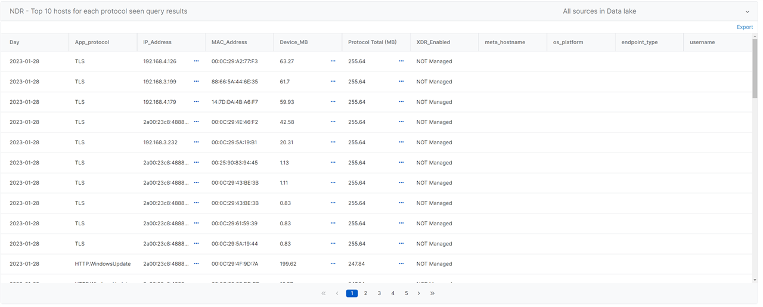Click ellipsis next to Device_MB 63.27
763x307 pixels.
coord(333,61)
